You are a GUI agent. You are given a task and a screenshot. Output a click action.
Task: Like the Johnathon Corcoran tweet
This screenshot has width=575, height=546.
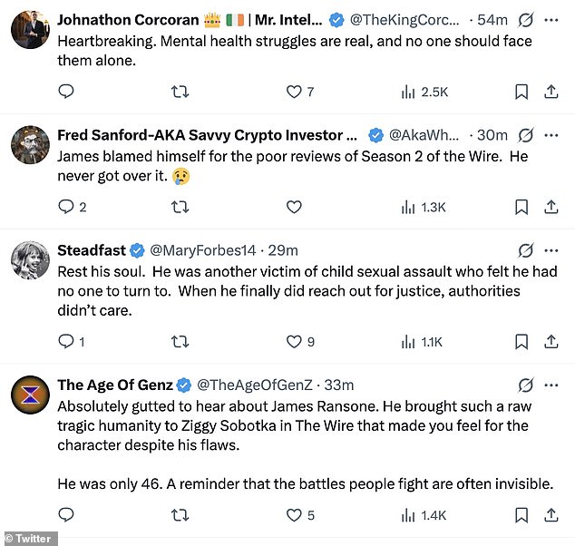(x=294, y=92)
